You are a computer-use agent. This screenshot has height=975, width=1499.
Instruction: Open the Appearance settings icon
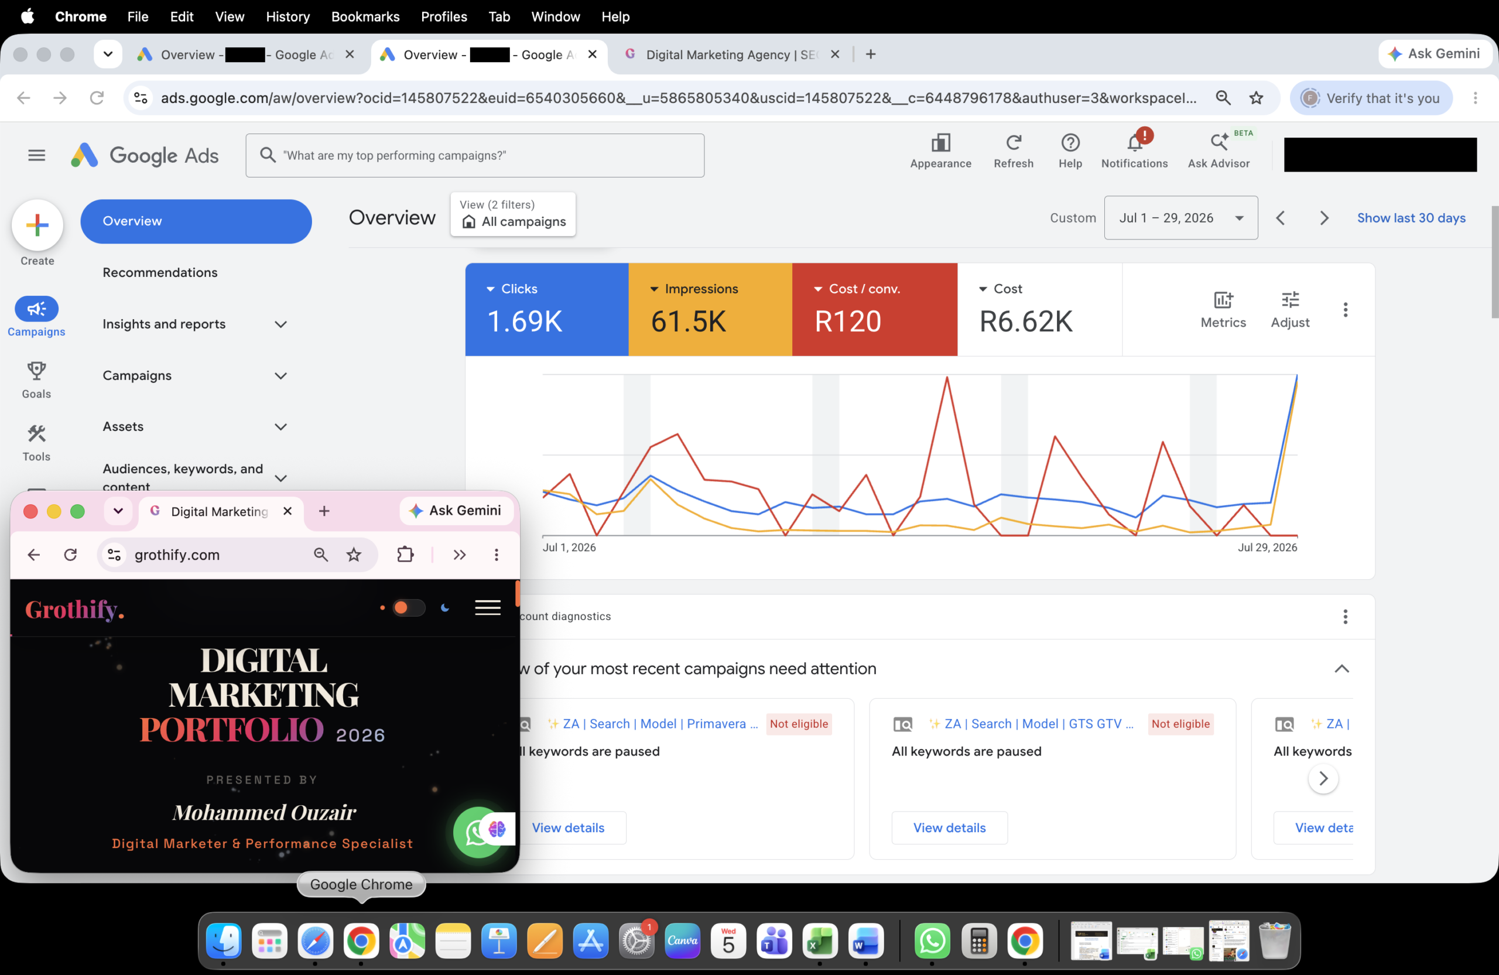[x=940, y=143]
